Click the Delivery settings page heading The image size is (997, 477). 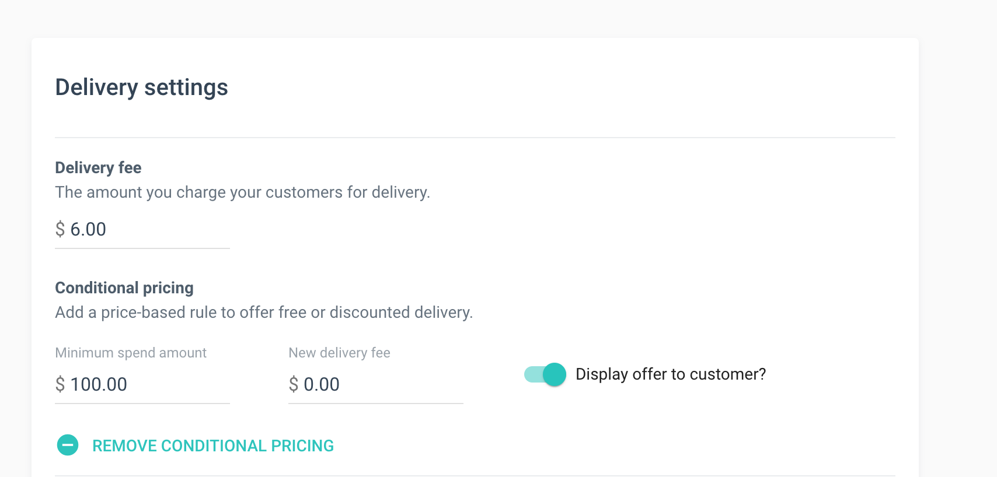coord(141,87)
